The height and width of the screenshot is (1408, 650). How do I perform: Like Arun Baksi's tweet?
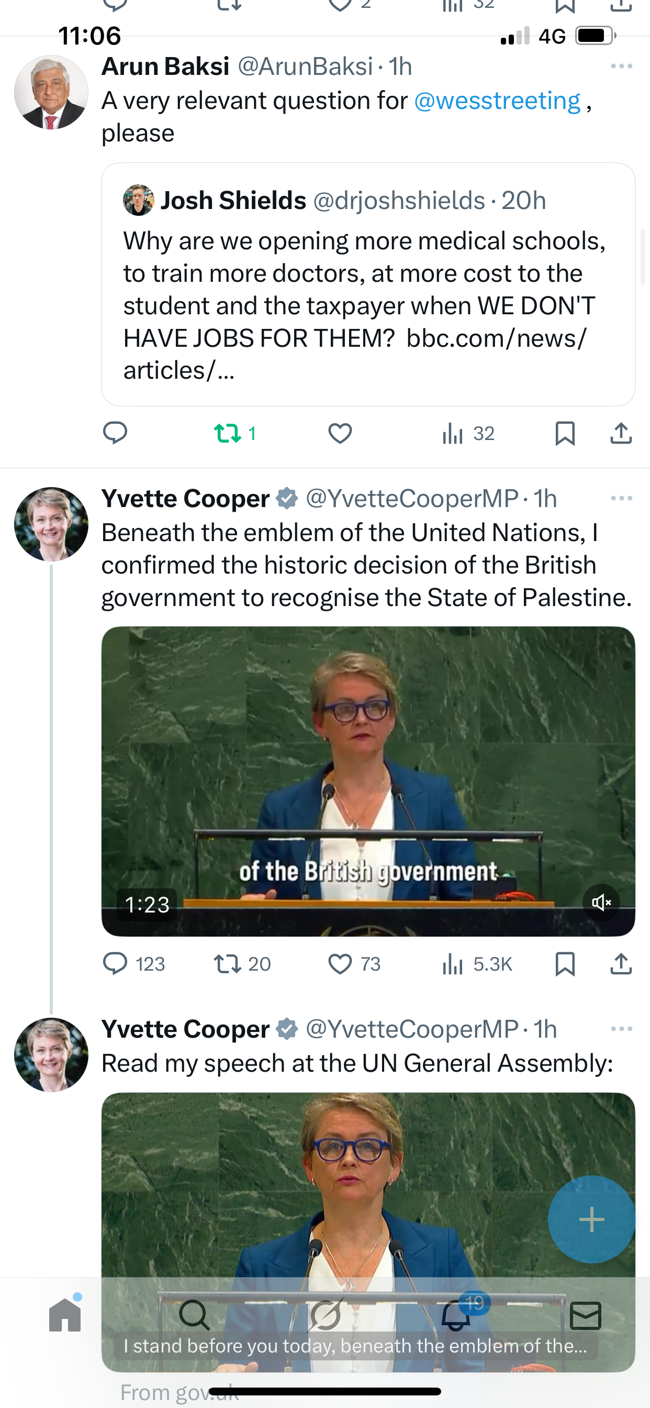pyautogui.click(x=340, y=433)
